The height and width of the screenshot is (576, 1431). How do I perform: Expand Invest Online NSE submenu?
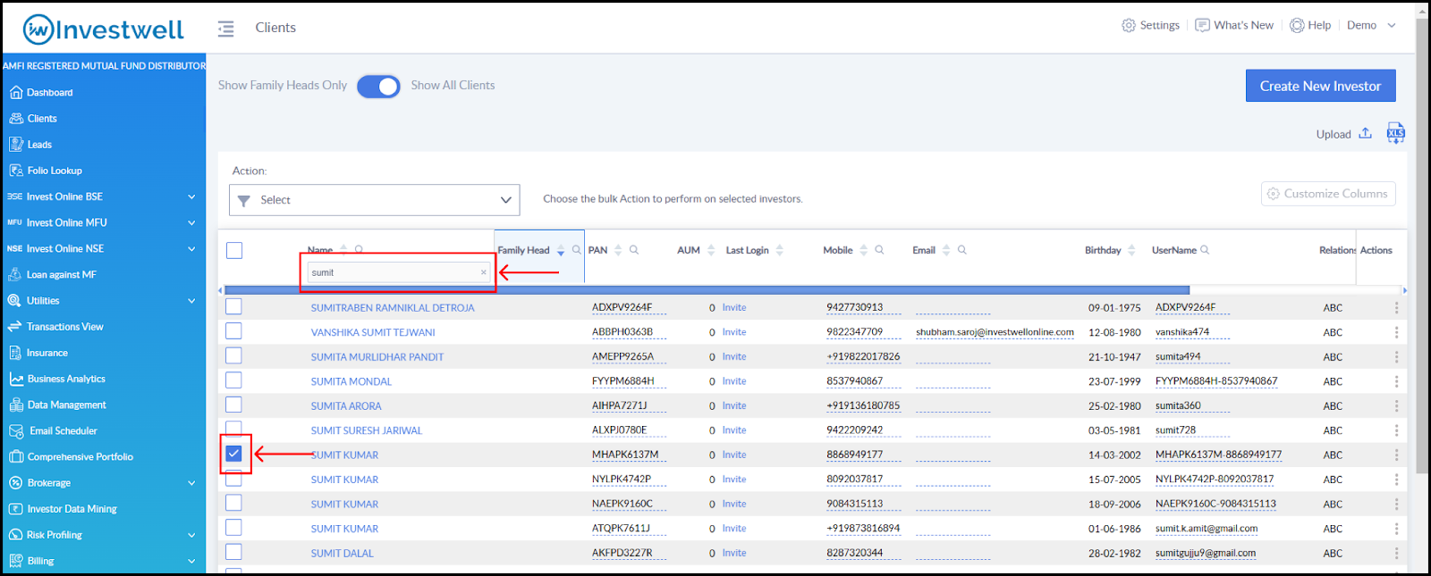[x=191, y=248]
